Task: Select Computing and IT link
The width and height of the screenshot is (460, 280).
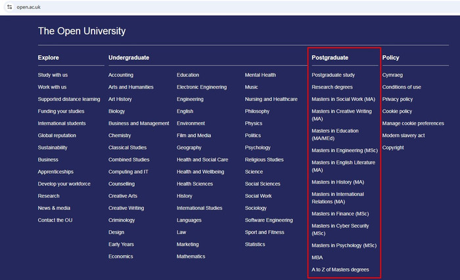Action: 128,172
